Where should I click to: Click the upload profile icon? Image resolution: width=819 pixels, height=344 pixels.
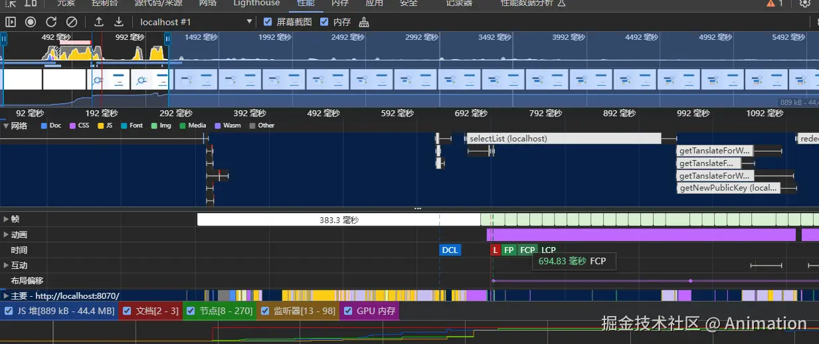pyautogui.click(x=98, y=22)
